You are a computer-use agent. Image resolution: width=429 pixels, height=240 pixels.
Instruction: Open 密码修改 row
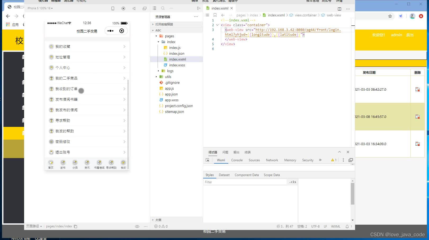coord(87,142)
